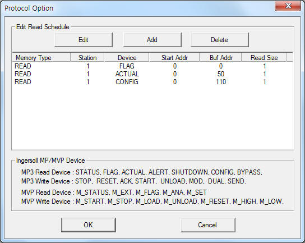
Task: Confirm with the OK button
Action: (x=89, y=225)
